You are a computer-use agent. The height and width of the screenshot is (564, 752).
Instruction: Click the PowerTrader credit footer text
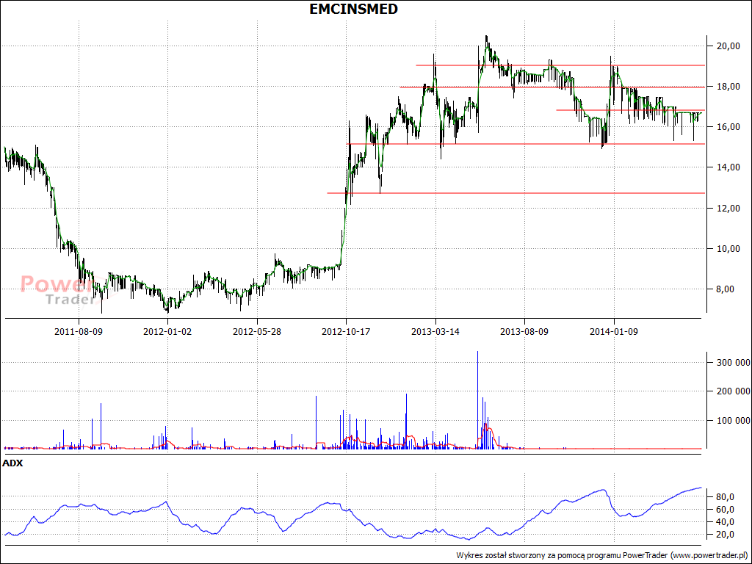602,555
